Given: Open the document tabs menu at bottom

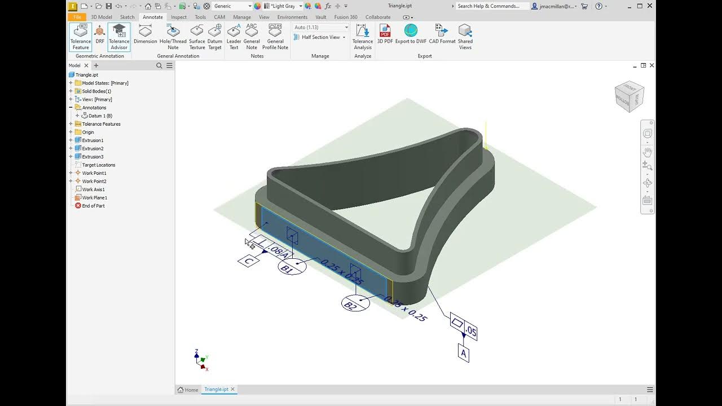Looking at the screenshot, I should [x=650, y=390].
